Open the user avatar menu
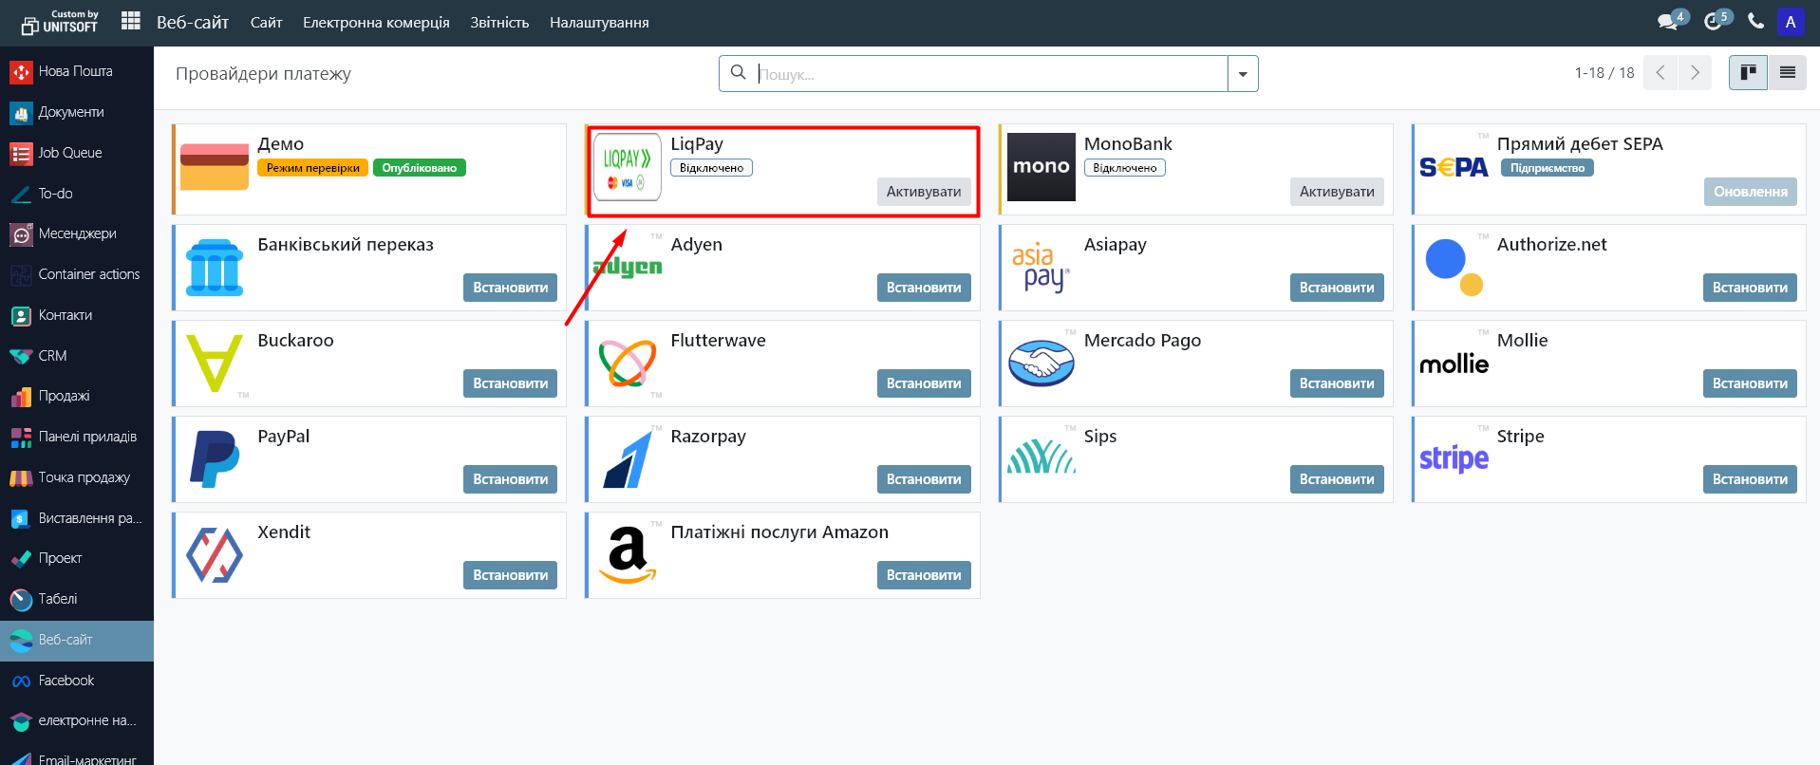The image size is (1820, 765). coord(1791,22)
